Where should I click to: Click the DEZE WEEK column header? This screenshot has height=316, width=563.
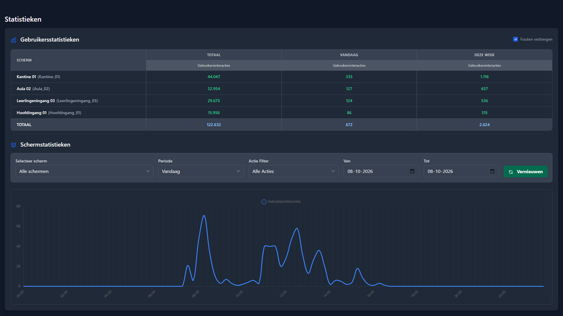click(x=484, y=55)
